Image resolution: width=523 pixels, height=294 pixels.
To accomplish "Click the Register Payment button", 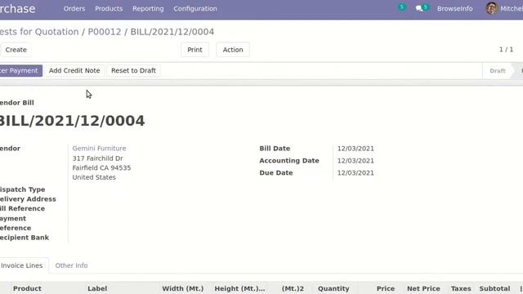I will pyautogui.click(x=20, y=71).
